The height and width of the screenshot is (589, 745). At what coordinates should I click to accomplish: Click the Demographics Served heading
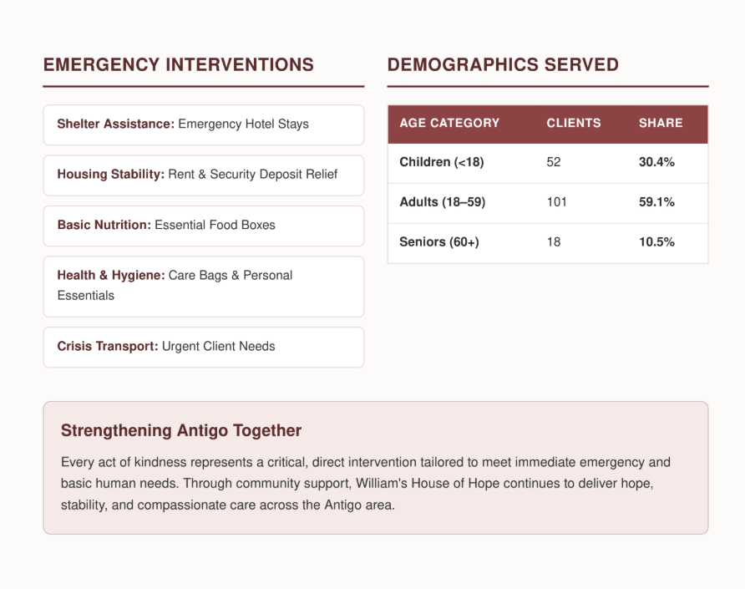pos(503,64)
